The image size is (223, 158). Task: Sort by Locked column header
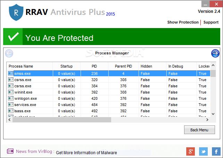pyautogui.click(x=203, y=66)
